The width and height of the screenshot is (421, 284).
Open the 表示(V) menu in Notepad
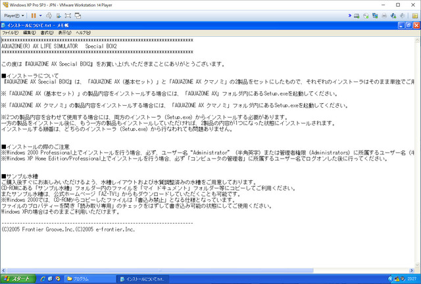[64, 32]
